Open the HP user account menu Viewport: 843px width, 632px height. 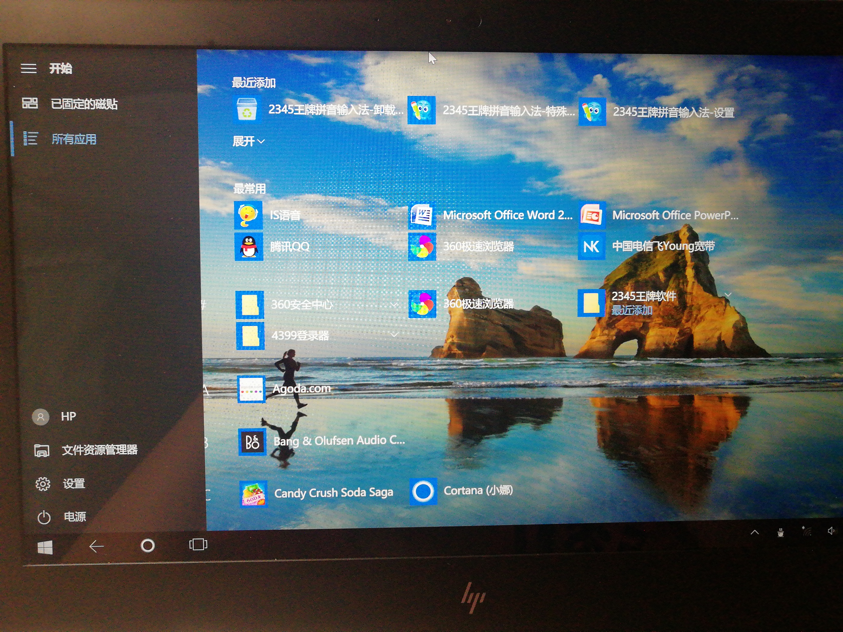click(x=54, y=417)
